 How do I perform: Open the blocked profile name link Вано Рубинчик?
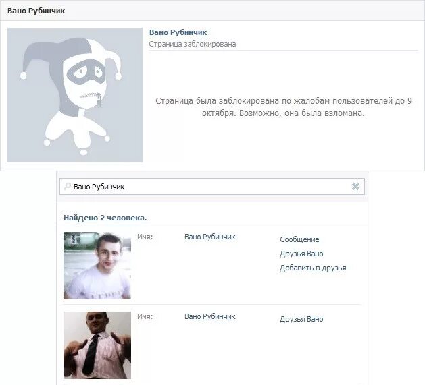pyautogui.click(x=178, y=33)
